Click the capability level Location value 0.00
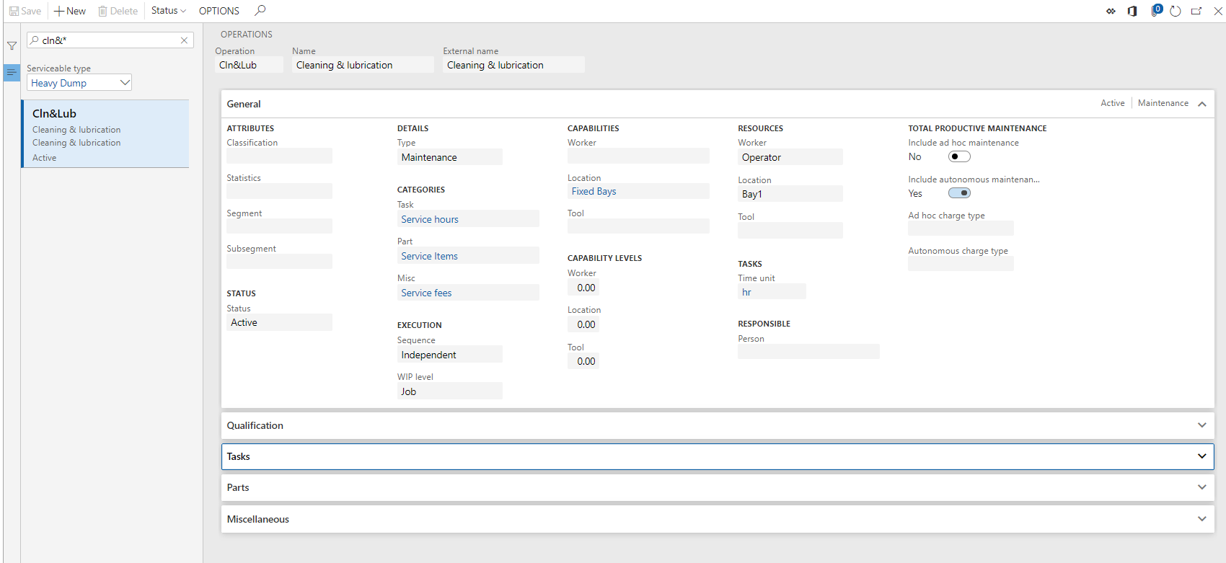Viewport: 1226px width, 563px height. (x=583, y=324)
